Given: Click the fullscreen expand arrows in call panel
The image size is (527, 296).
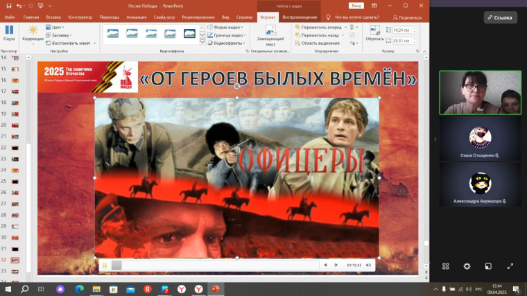Looking at the screenshot, I should [510, 266].
